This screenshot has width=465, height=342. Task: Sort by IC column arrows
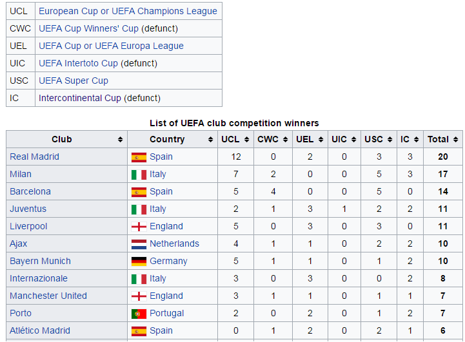(417, 140)
